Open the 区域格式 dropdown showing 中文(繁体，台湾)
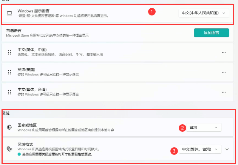The width and height of the screenshot is (238, 165). [200, 149]
